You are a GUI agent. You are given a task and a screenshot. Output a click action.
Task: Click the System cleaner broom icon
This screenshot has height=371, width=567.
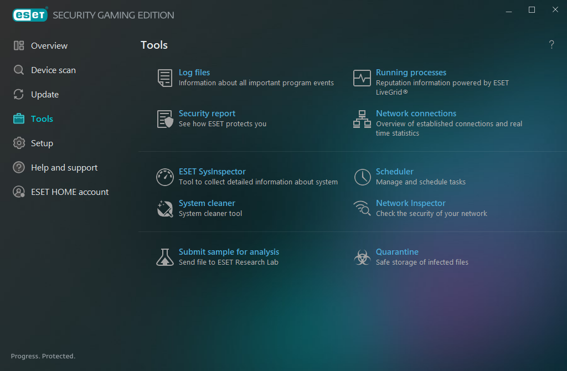(165, 209)
